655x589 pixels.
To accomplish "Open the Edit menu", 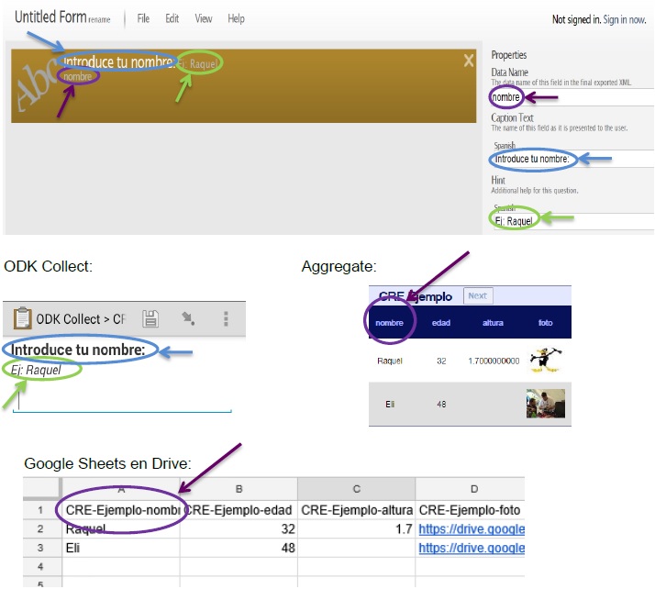I will pos(172,18).
